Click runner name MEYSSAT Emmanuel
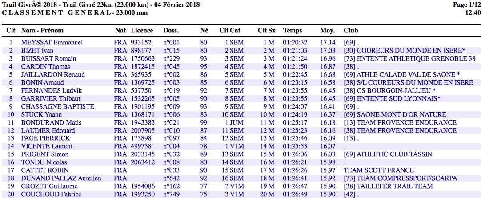 click(52, 43)
